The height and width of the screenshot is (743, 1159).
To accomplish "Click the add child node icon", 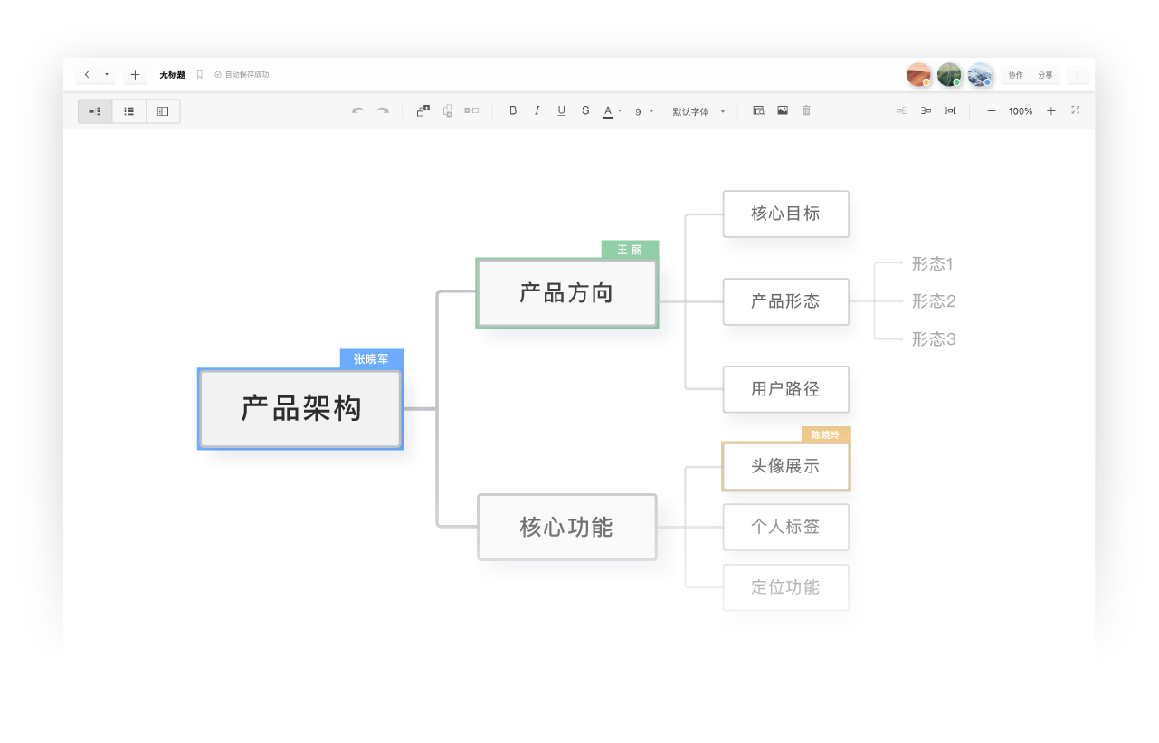I will tap(422, 110).
